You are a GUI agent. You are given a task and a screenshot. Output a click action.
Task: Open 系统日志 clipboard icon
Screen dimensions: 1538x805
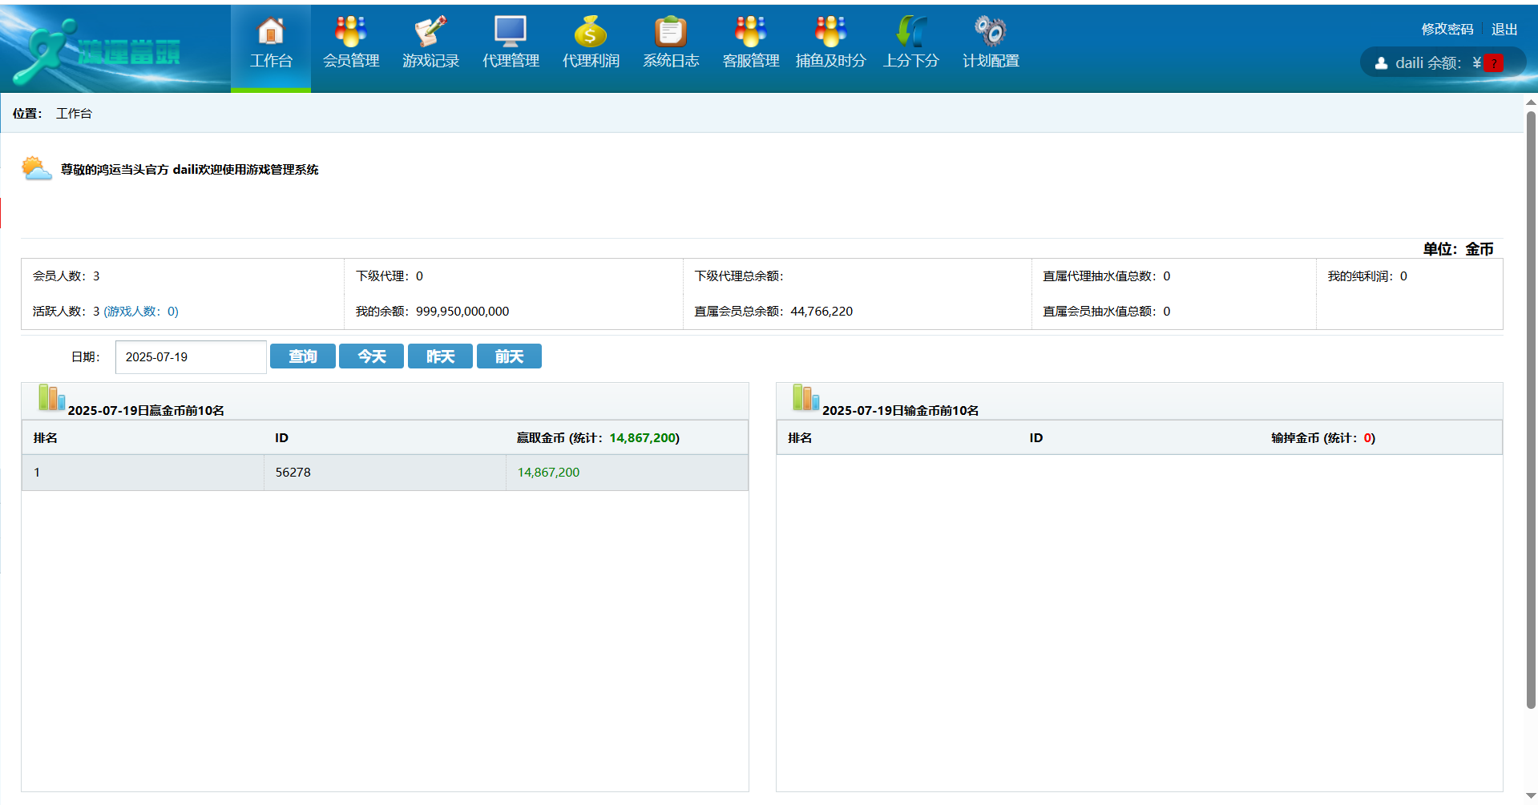671,33
